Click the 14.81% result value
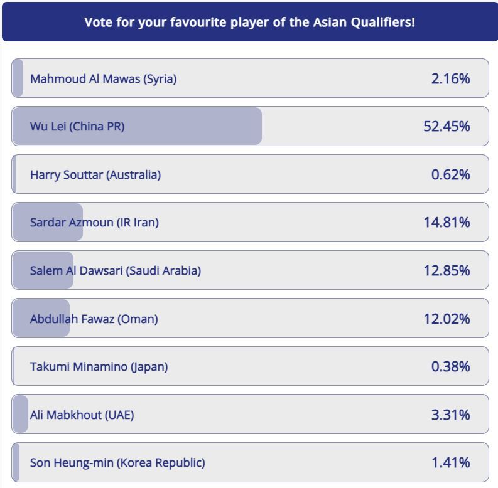 click(447, 222)
